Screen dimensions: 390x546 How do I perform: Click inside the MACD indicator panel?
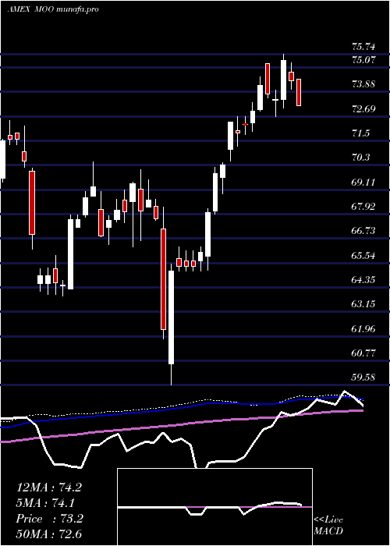point(214,507)
